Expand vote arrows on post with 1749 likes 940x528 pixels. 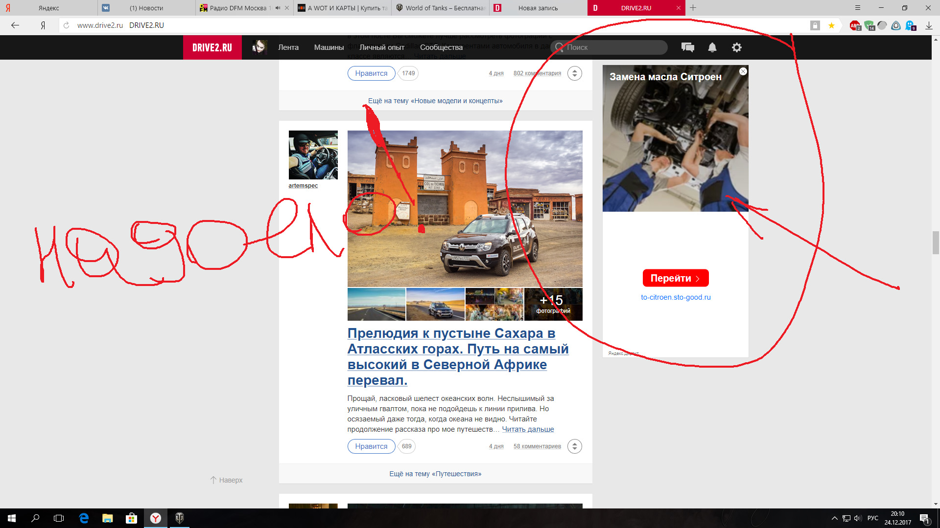coord(575,73)
